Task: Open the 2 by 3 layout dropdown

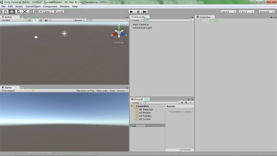Action: 246,12
